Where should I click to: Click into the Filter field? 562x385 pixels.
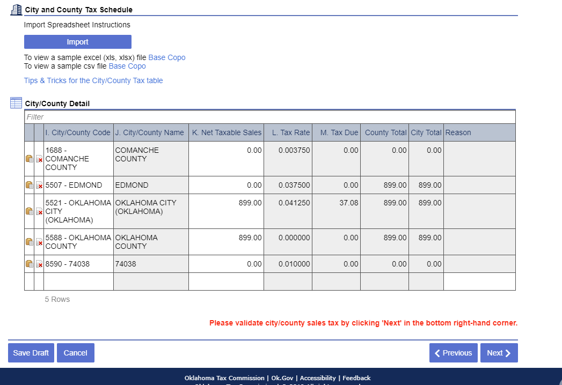269,117
